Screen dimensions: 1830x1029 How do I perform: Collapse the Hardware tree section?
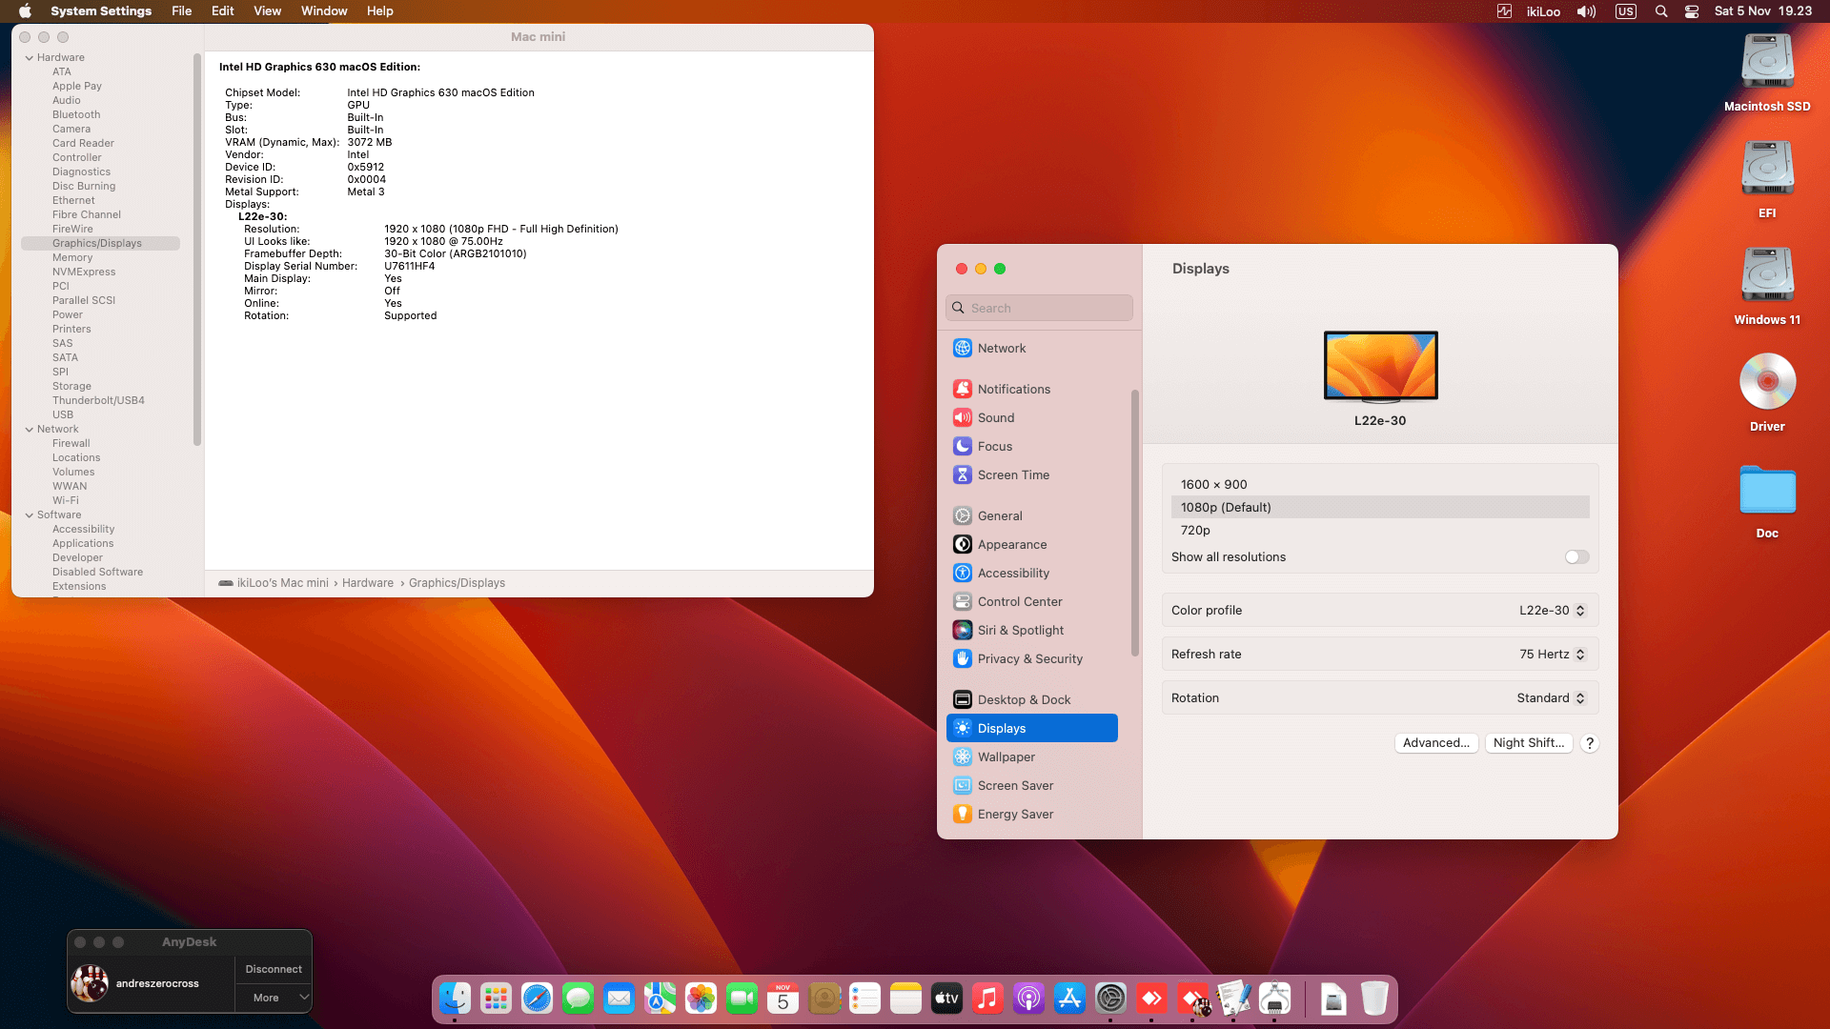(x=30, y=57)
